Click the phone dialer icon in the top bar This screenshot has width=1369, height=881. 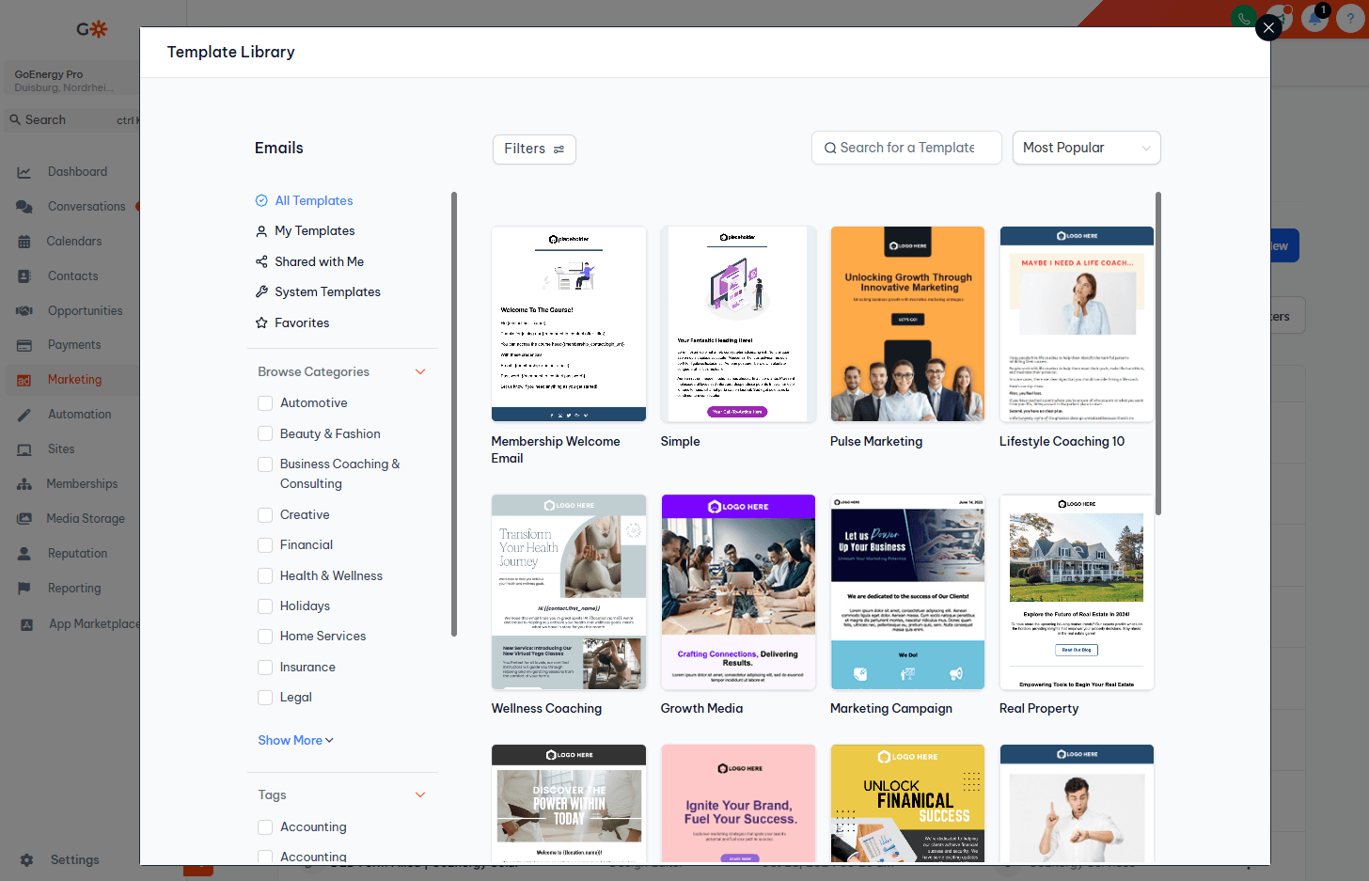coord(1243,18)
